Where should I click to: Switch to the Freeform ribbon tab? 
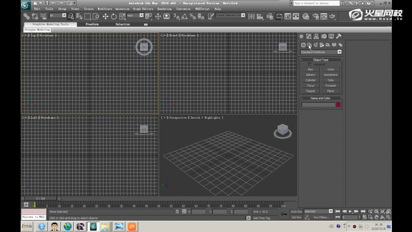pyautogui.click(x=92, y=24)
